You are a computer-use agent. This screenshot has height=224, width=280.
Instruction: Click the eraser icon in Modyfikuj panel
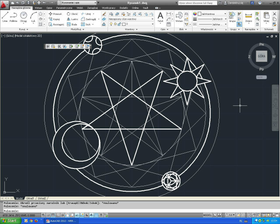(104, 14)
